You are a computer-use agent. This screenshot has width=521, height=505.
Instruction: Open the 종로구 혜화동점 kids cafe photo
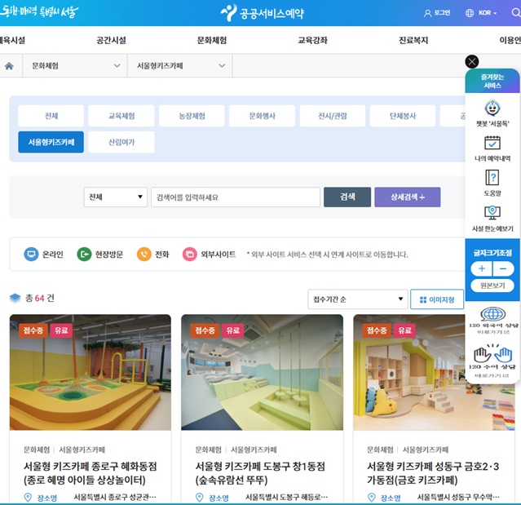click(x=91, y=372)
